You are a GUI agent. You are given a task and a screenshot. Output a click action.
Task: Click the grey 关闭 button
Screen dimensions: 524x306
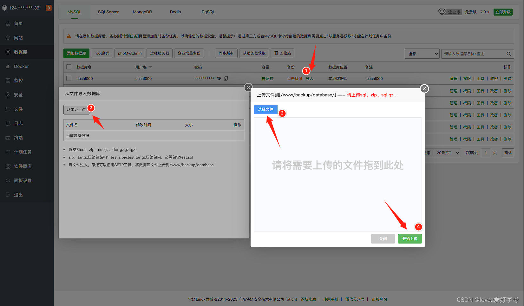click(x=383, y=239)
